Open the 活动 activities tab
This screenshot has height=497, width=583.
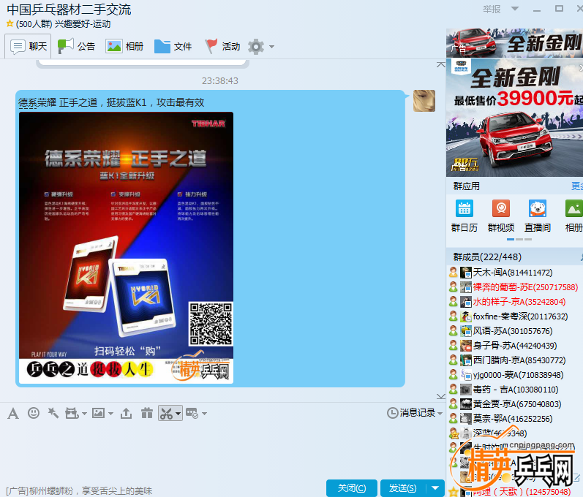222,47
